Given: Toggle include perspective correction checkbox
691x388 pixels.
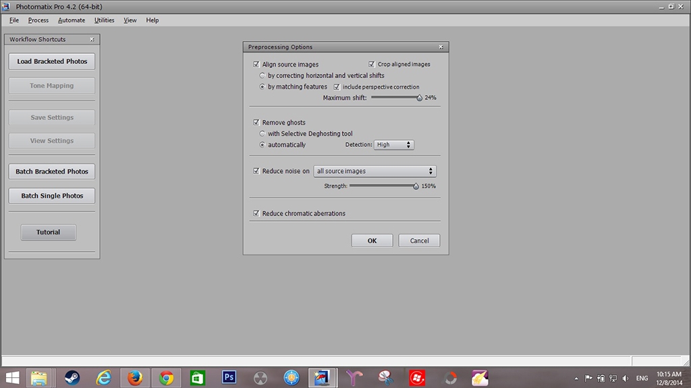Looking at the screenshot, I should click(337, 87).
